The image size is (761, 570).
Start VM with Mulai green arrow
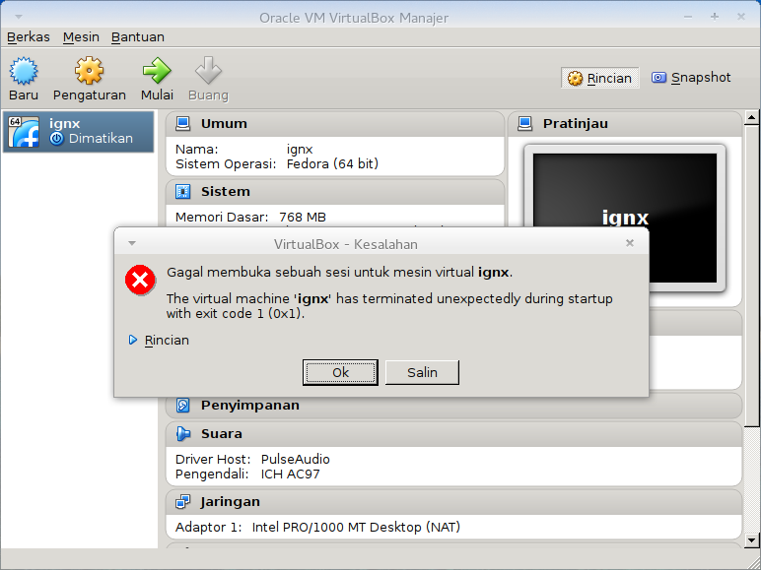157,71
